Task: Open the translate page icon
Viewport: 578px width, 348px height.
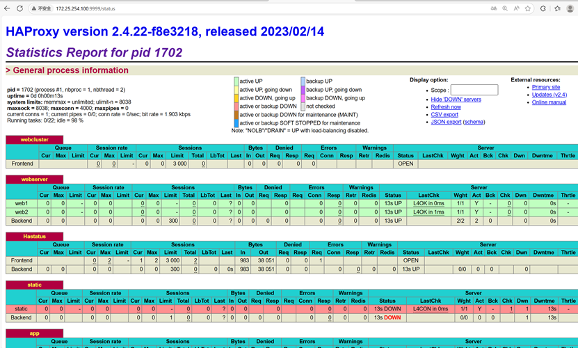Action: tap(494, 8)
